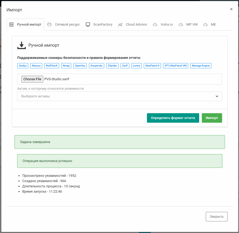
Task: Click the grid icon on Ручной импорт tab
Action: pyautogui.click(x=12, y=24)
